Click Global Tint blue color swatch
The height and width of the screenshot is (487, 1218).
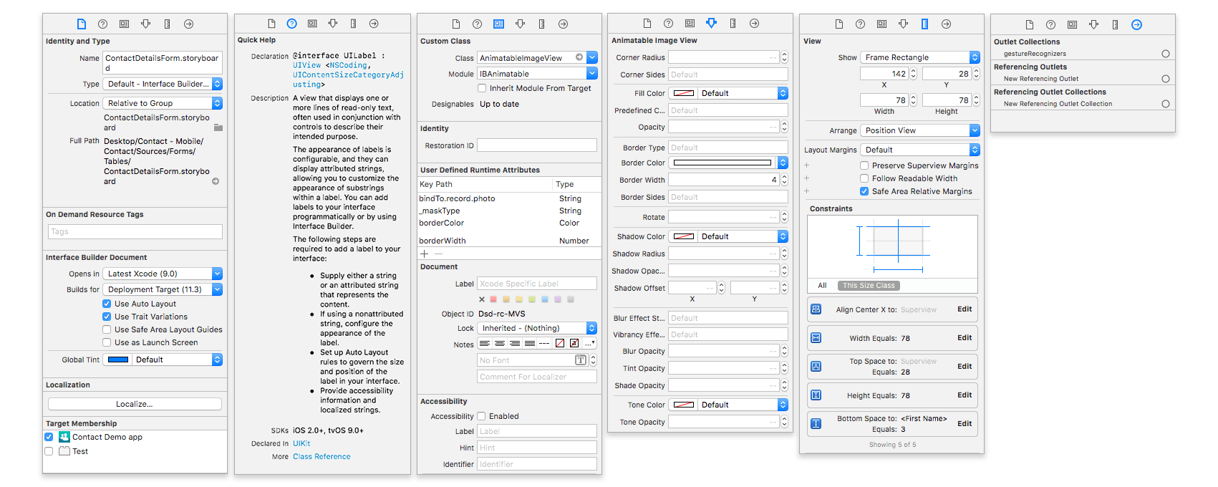point(118,360)
